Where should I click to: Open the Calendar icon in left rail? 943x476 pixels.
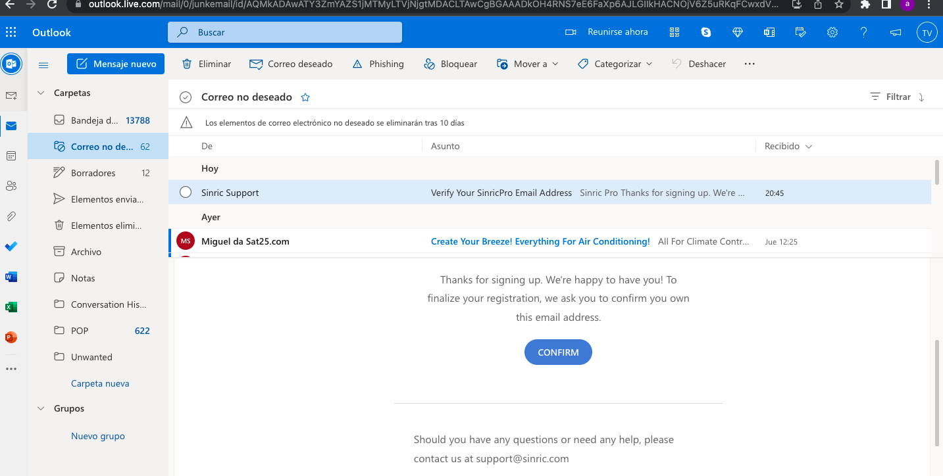pos(11,156)
